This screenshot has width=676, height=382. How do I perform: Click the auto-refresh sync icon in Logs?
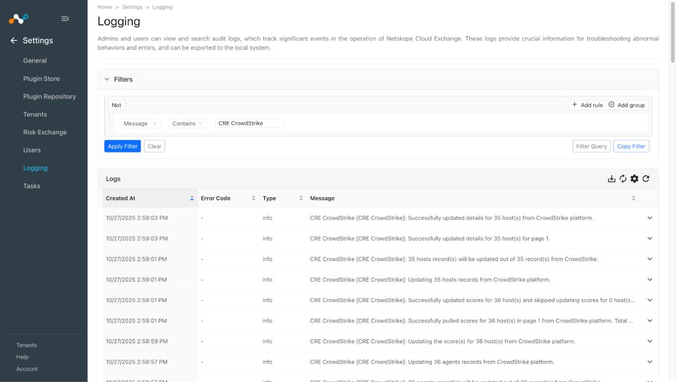623,179
